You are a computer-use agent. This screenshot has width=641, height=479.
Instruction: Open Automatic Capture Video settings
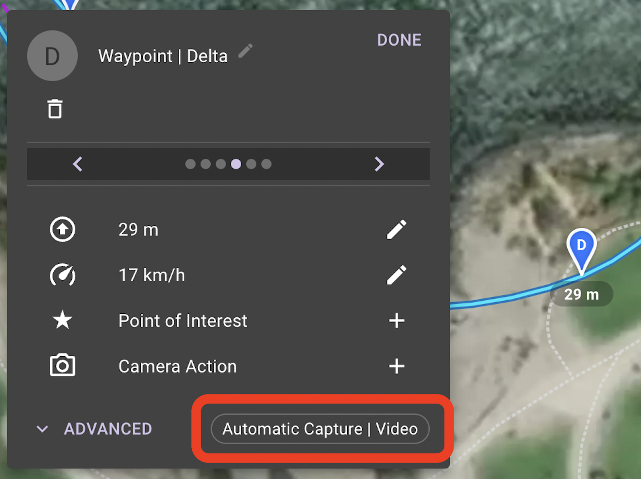[320, 428]
